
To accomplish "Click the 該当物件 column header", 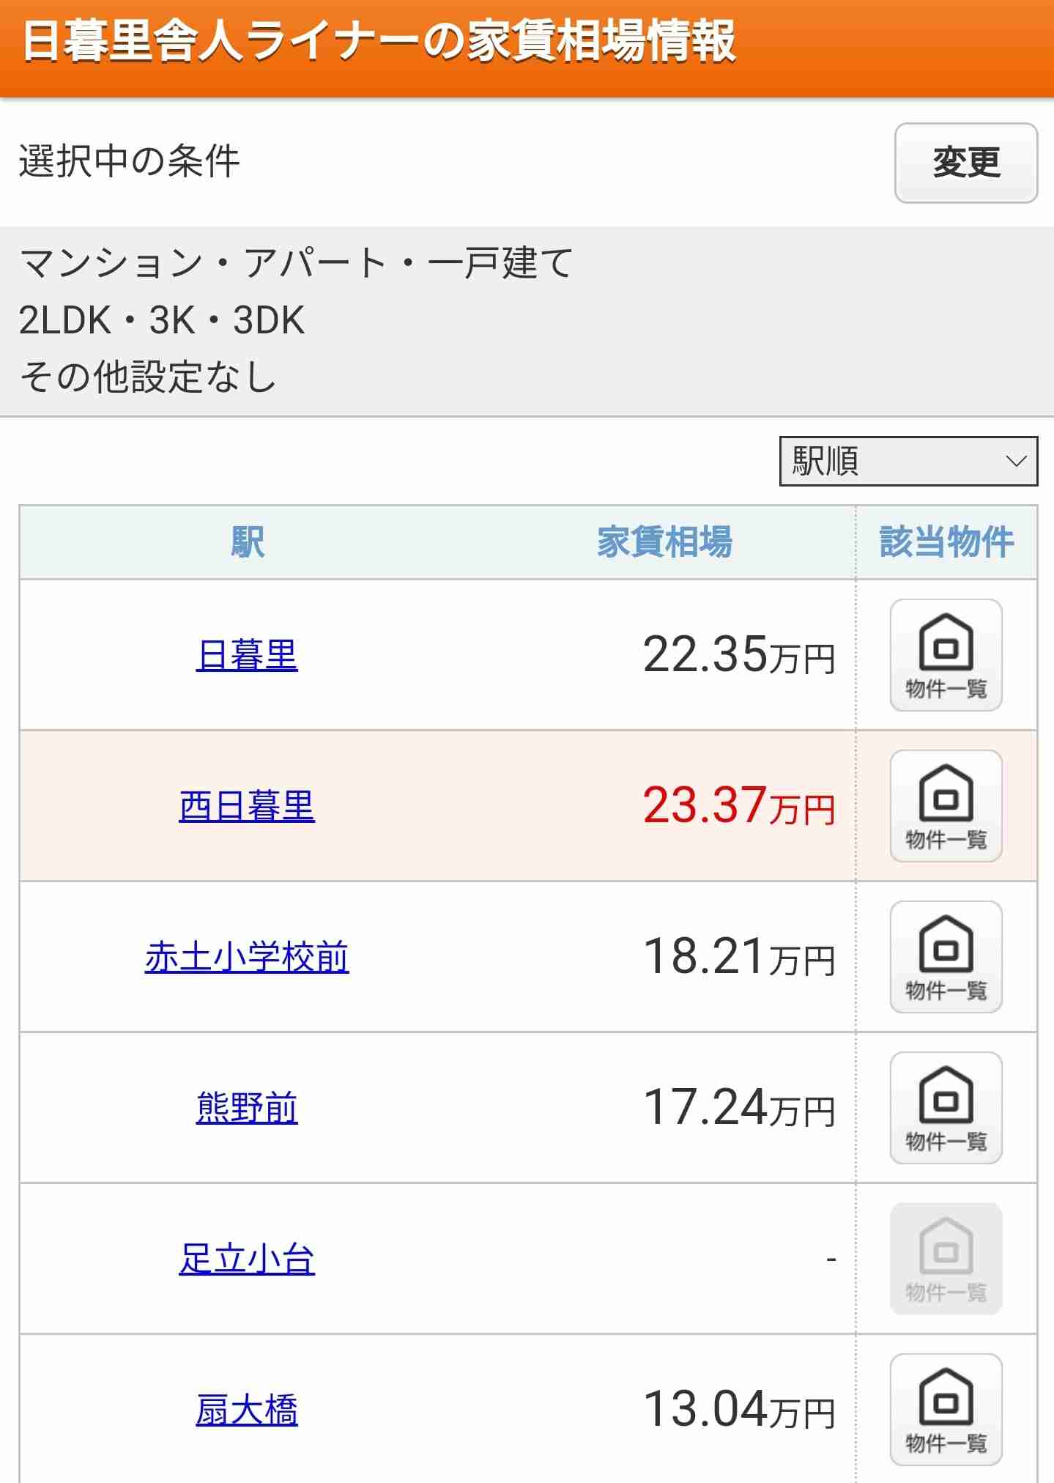I will [x=946, y=542].
